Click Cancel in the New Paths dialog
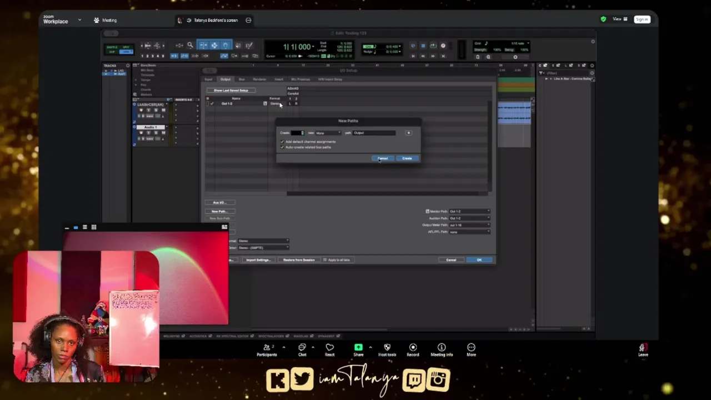The image size is (711, 400). point(383,158)
